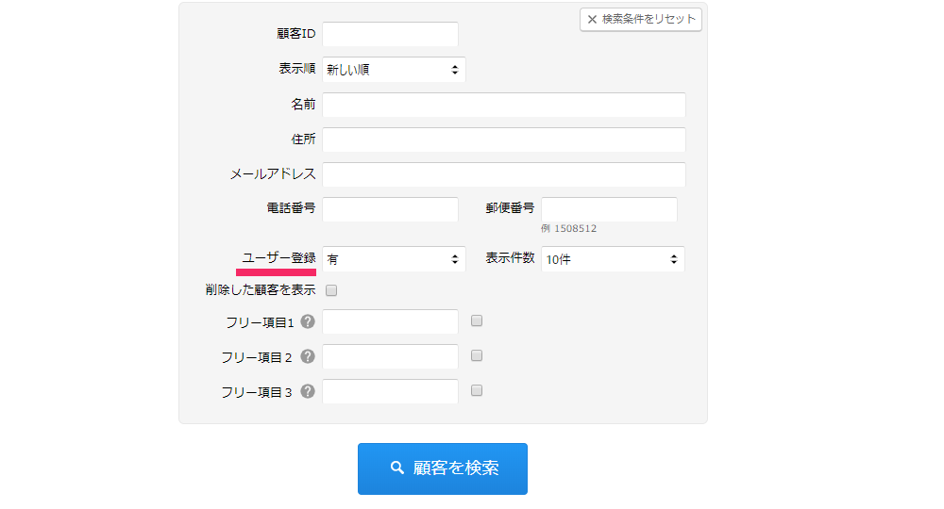944x509 pixels.
Task: Click the 電話番号 phone number field
Action: pos(390,209)
